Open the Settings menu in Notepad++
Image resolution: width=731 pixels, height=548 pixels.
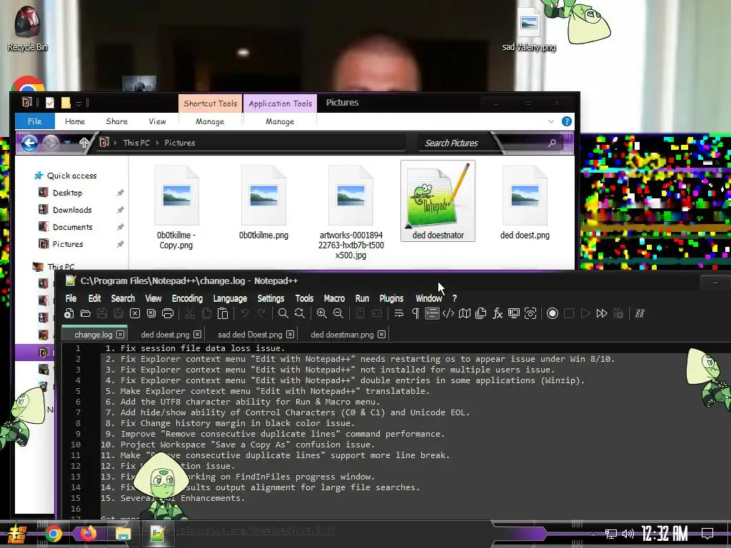click(x=271, y=298)
